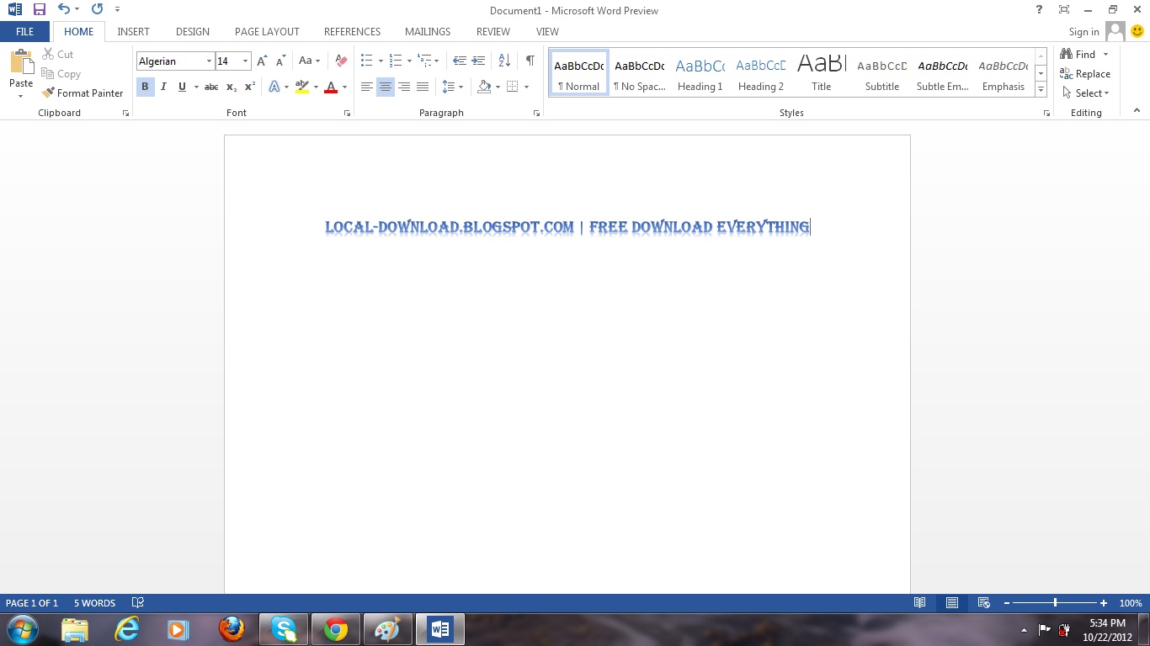Align text to the left
The width and height of the screenshot is (1150, 646).
367,87
